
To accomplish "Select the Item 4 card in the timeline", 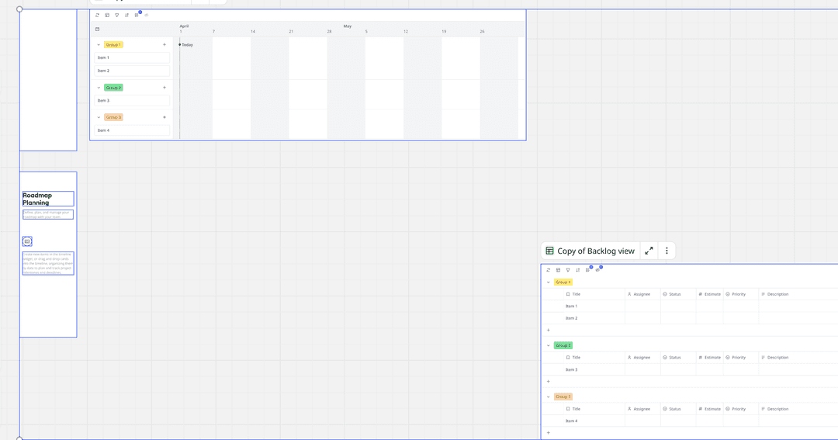I will (132, 130).
